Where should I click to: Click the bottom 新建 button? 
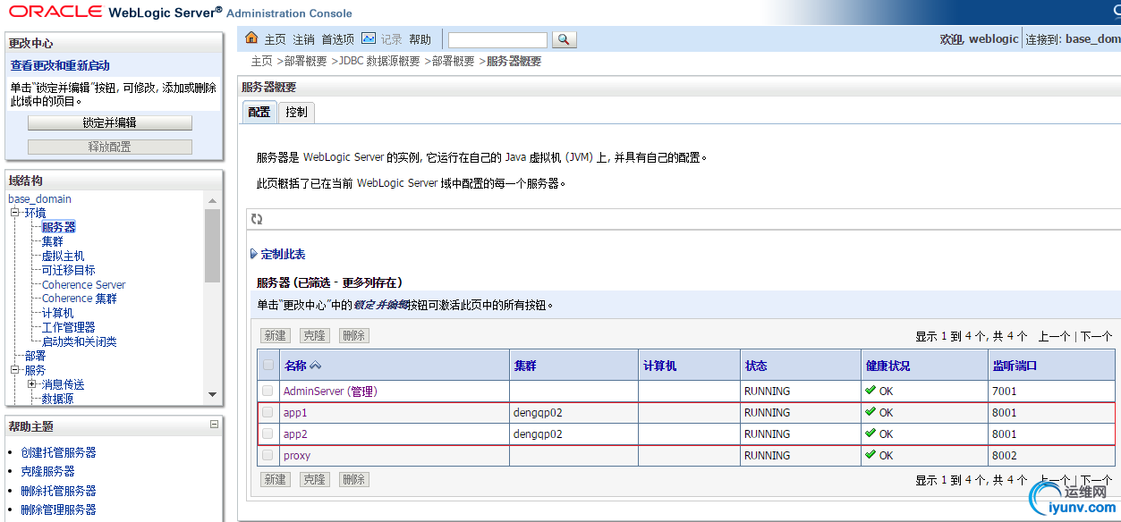click(276, 479)
